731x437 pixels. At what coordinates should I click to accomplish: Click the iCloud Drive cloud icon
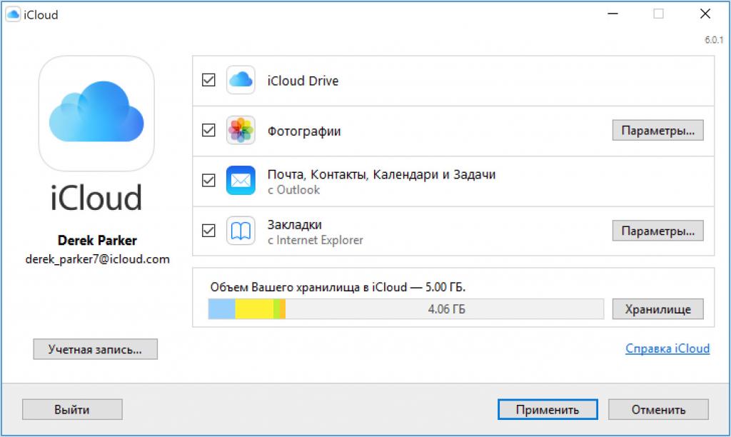pos(241,80)
